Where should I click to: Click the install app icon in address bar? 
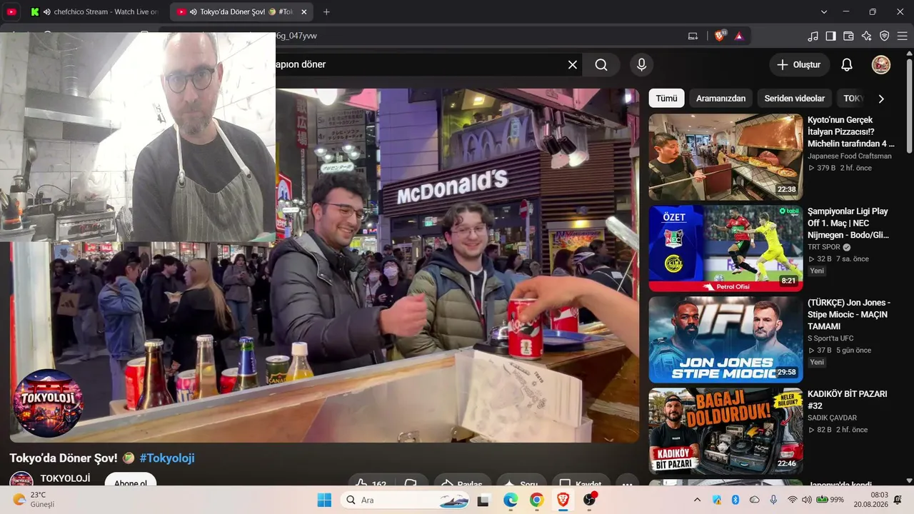click(693, 36)
